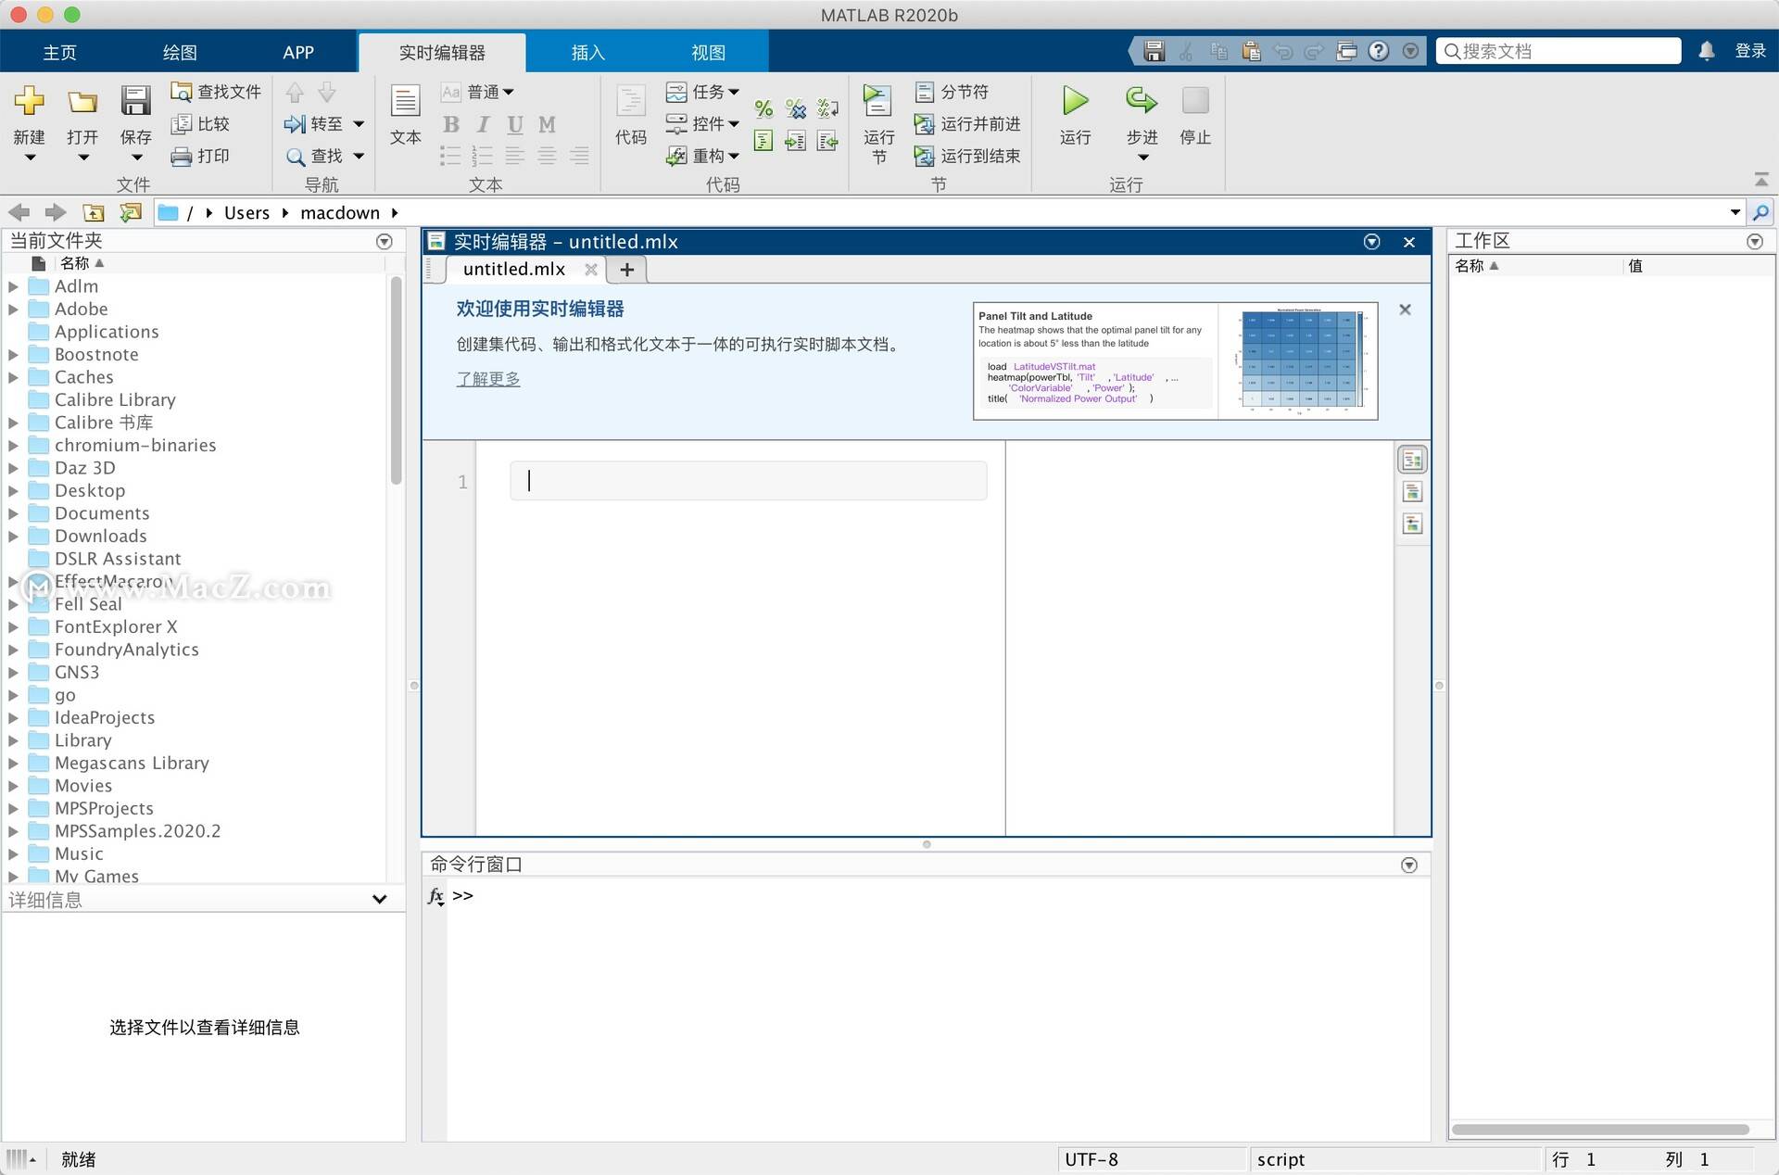This screenshot has height=1175, width=1779.
Task: Go back with the folder back arrow
Action: coord(19,212)
